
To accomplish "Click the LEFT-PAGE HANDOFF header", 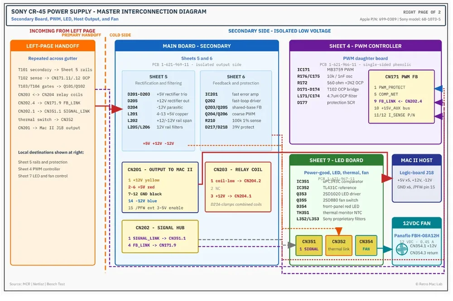I will tap(53, 46).
